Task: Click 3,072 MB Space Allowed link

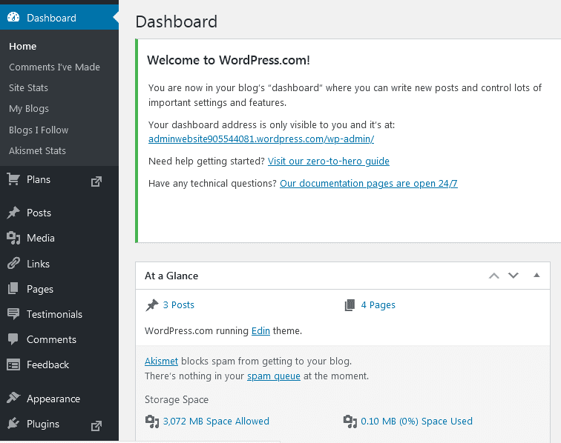Action: click(216, 422)
